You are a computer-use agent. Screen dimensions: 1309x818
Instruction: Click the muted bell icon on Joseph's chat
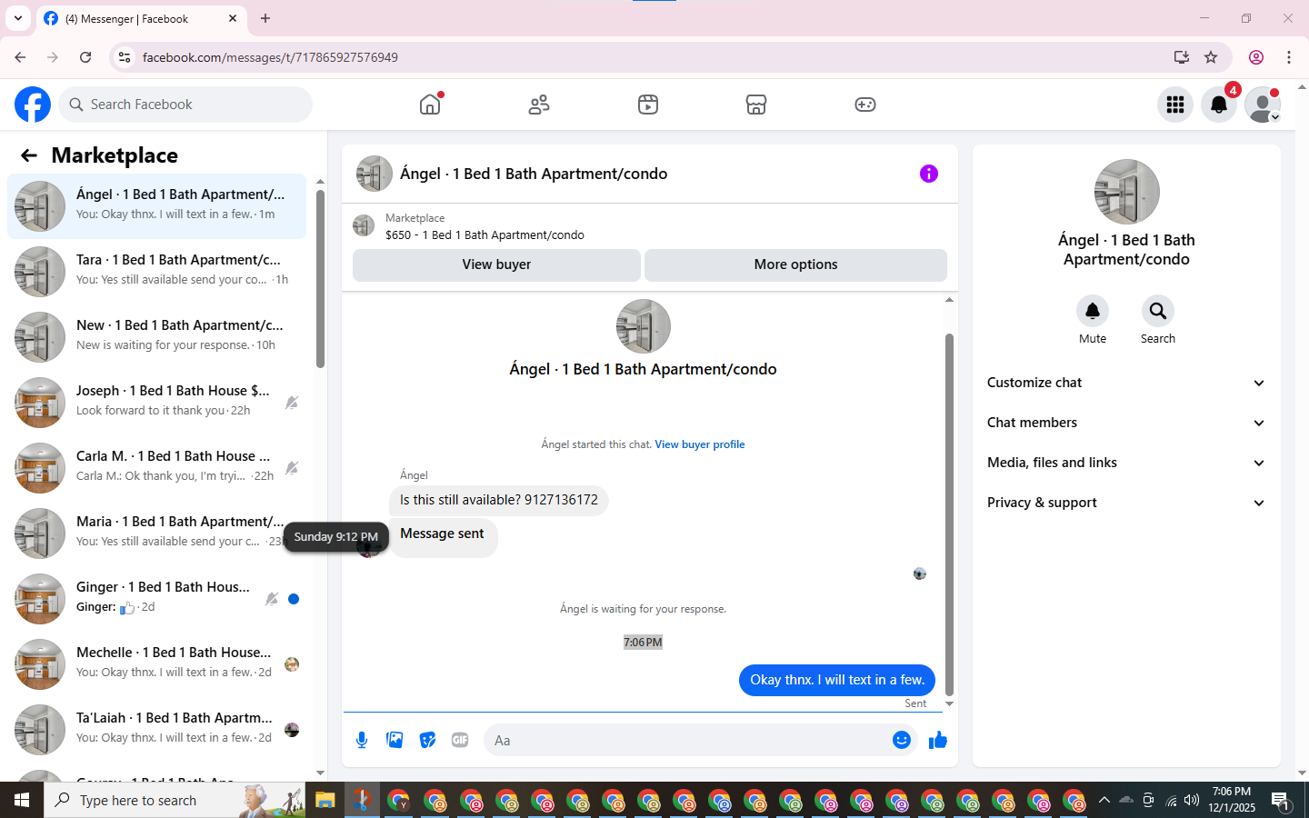point(292,403)
